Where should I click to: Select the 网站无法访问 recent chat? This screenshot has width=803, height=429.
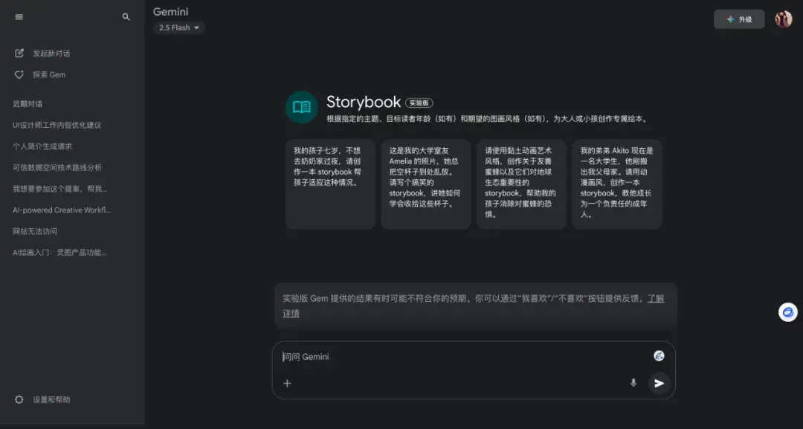35,231
